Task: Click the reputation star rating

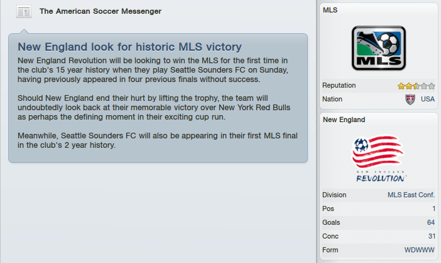Action: (x=416, y=86)
